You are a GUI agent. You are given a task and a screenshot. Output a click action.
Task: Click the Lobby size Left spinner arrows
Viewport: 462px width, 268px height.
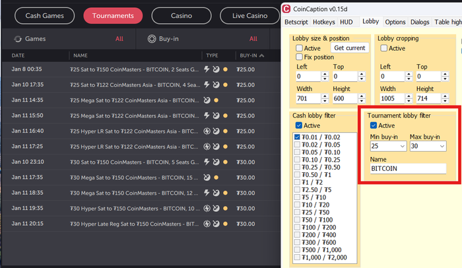(325, 77)
